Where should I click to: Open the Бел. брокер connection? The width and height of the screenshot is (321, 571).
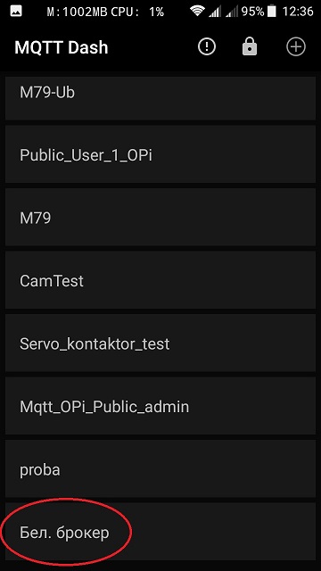pos(160,532)
